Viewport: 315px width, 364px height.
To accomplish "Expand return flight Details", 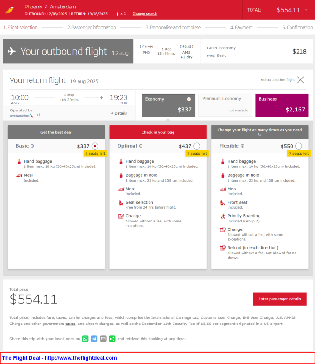I will [x=119, y=113].
